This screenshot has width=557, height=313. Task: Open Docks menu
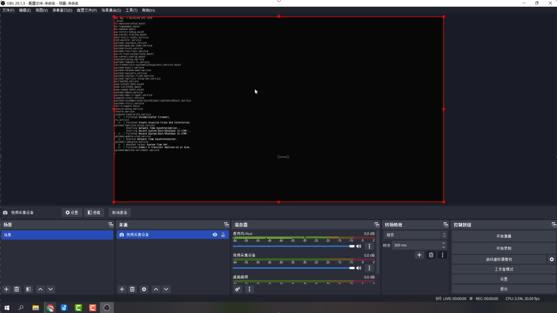pos(62,10)
